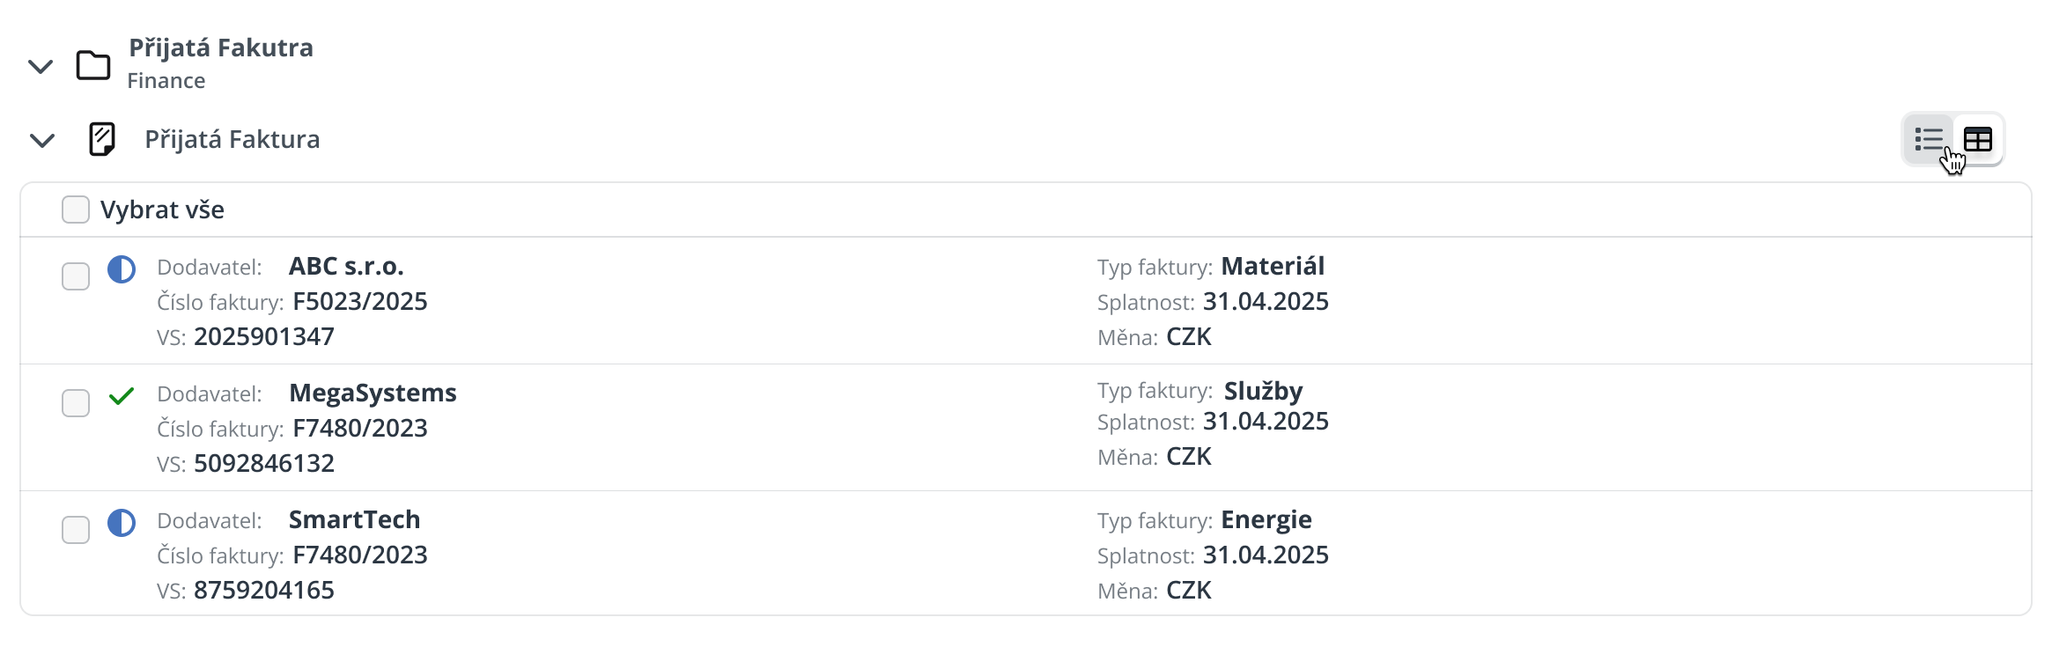Click SmartTech half-circle status icon
The image size is (2052, 669).
[x=122, y=523]
